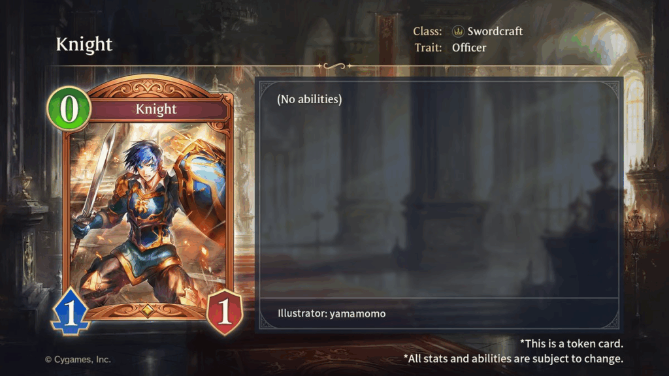
Task: Click the decorative flourish on divider line
Action: click(334, 66)
